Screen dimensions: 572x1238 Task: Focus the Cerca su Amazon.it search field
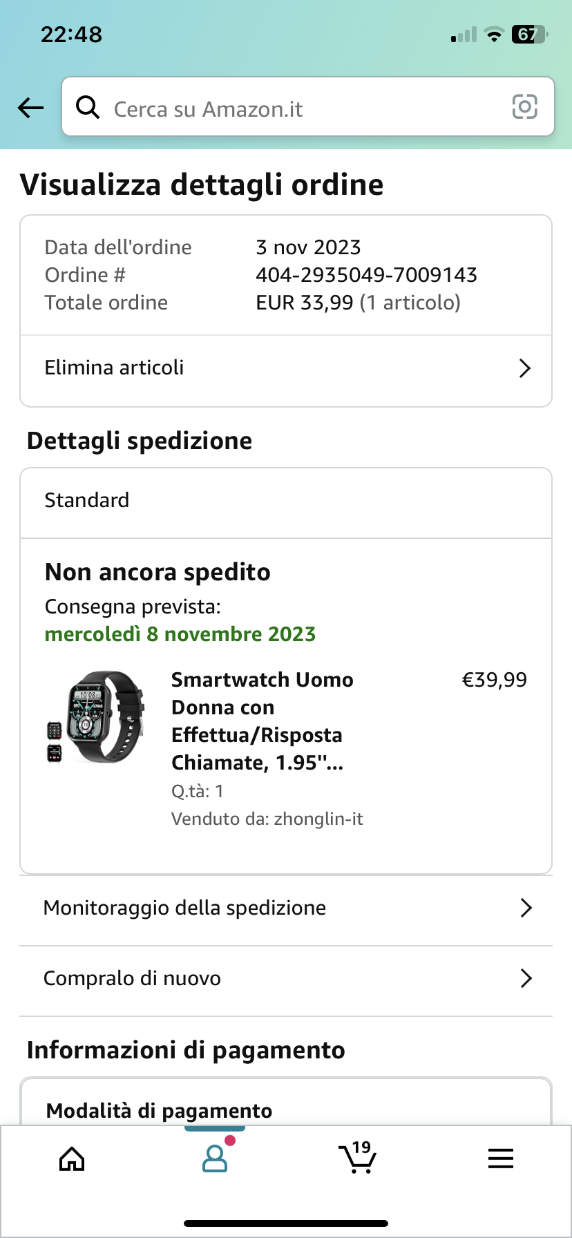308,107
